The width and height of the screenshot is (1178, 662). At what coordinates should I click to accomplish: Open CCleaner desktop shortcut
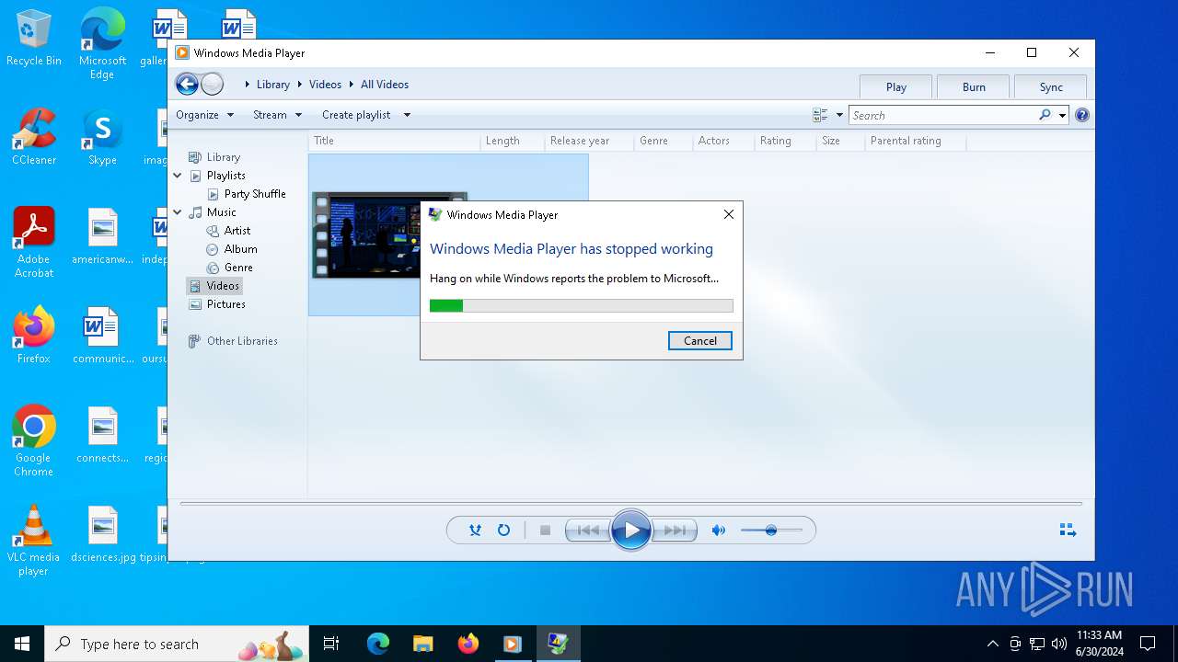pyautogui.click(x=34, y=136)
